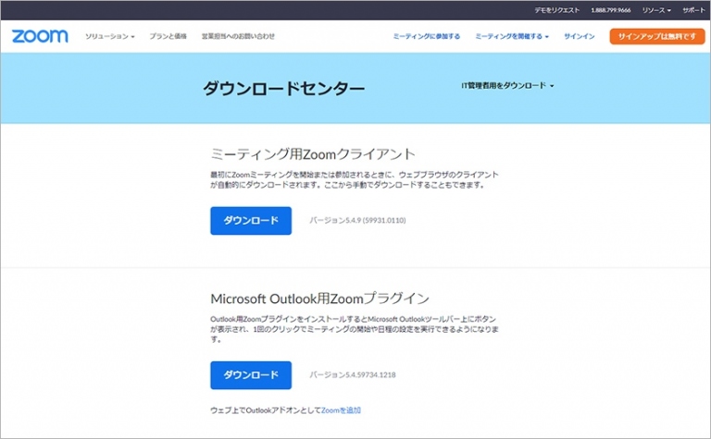Click ミーティングに参加する link
The height and width of the screenshot is (439, 711).
coord(426,36)
